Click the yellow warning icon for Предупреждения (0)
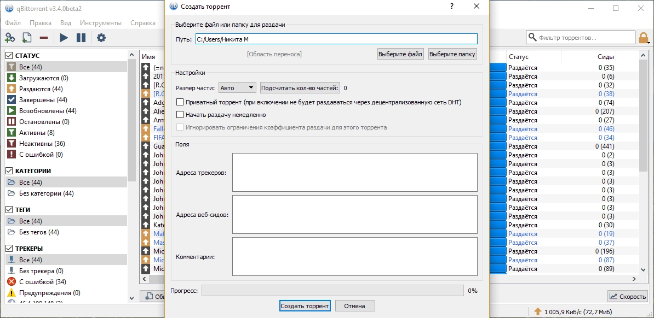 point(12,293)
